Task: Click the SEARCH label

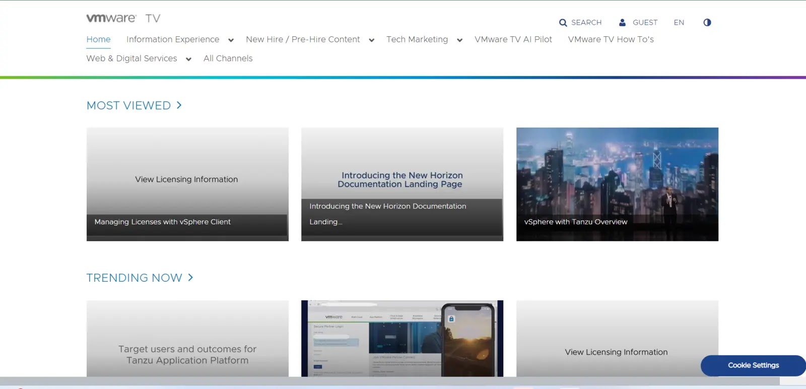Action: (x=586, y=23)
